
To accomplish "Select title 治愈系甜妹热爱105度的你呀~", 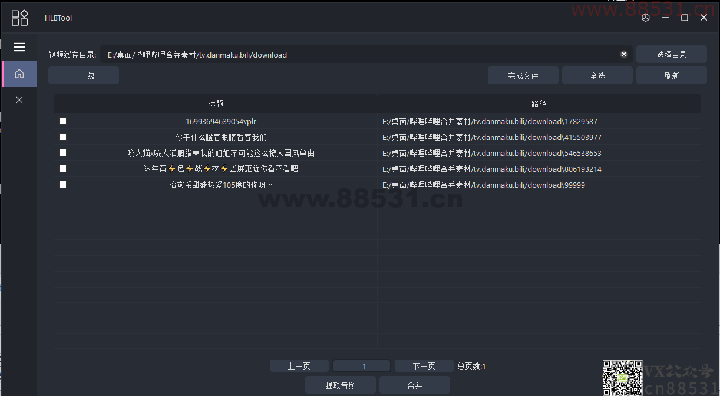I will 221,185.
